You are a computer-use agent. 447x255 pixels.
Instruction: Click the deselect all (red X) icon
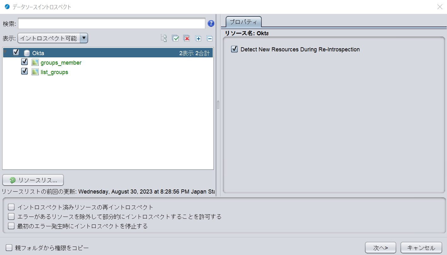(187, 38)
